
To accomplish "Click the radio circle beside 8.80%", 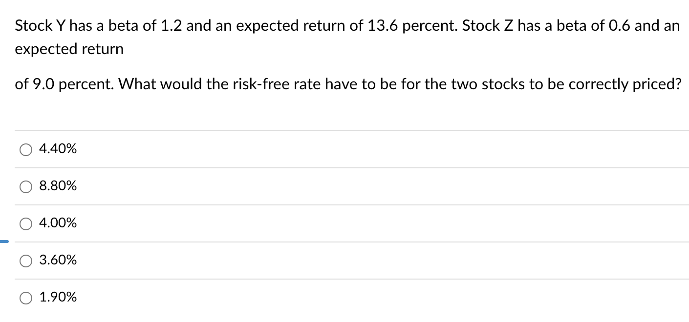I will (25, 186).
